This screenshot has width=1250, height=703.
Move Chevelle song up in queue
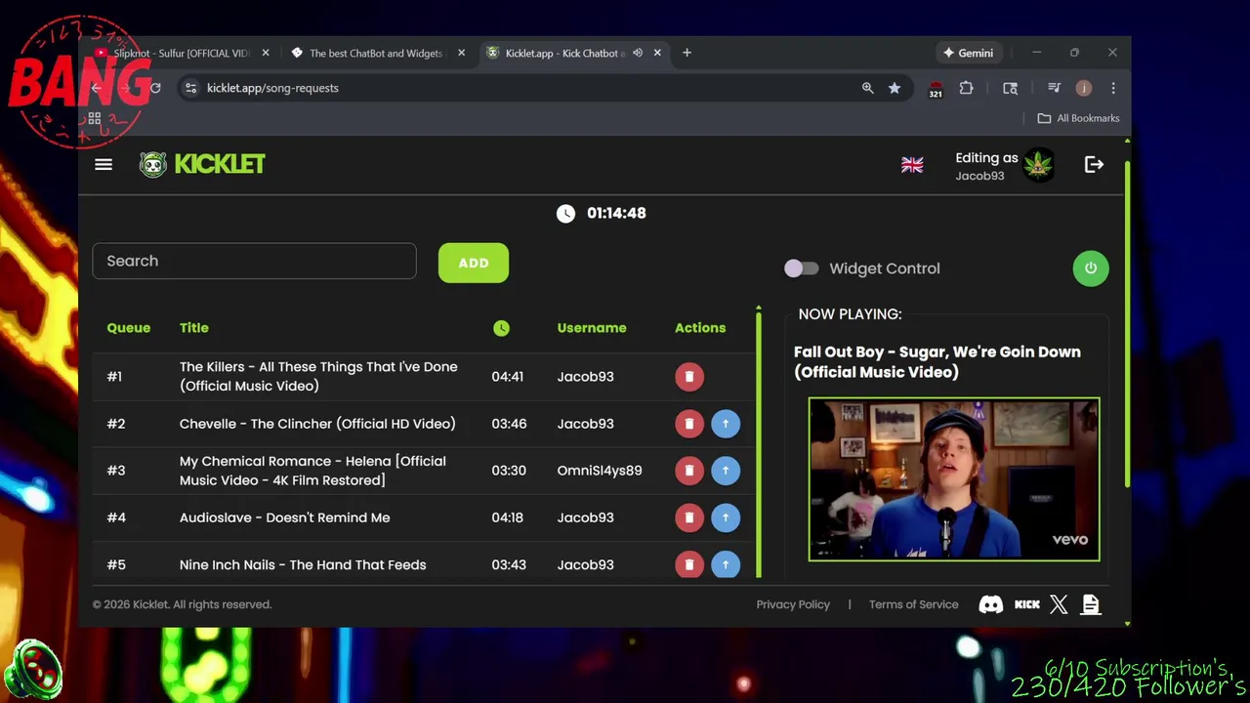pos(726,424)
